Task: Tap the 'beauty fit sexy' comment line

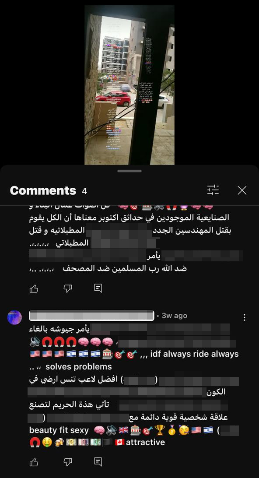Action: tap(59, 430)
